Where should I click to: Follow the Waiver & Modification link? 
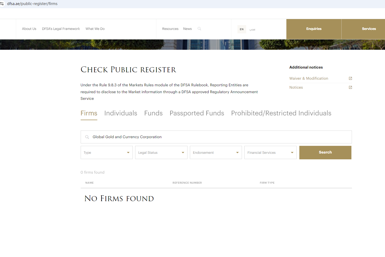click(x=309, y=78)
